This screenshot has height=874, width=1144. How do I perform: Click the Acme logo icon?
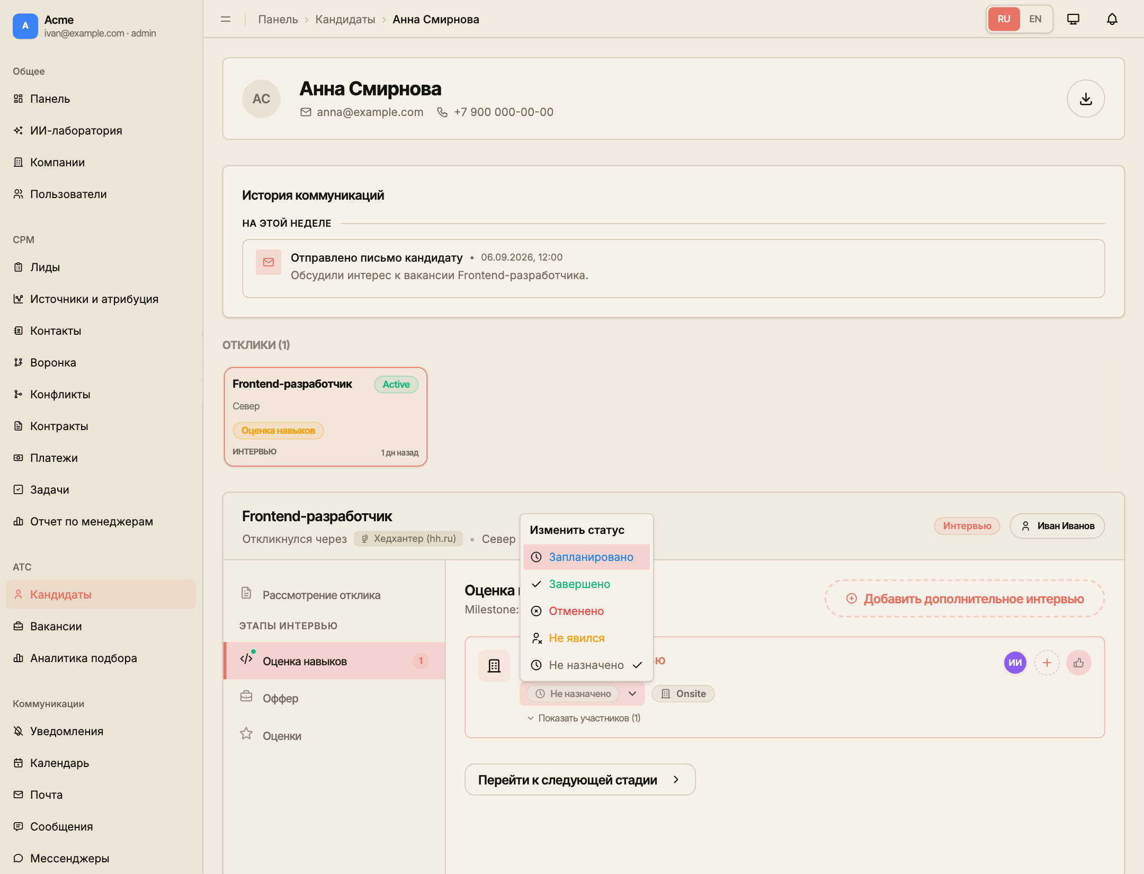coord(25,26)
